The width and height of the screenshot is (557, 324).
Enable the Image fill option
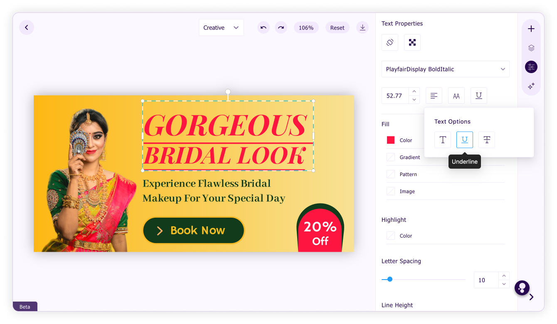point(391,191)
